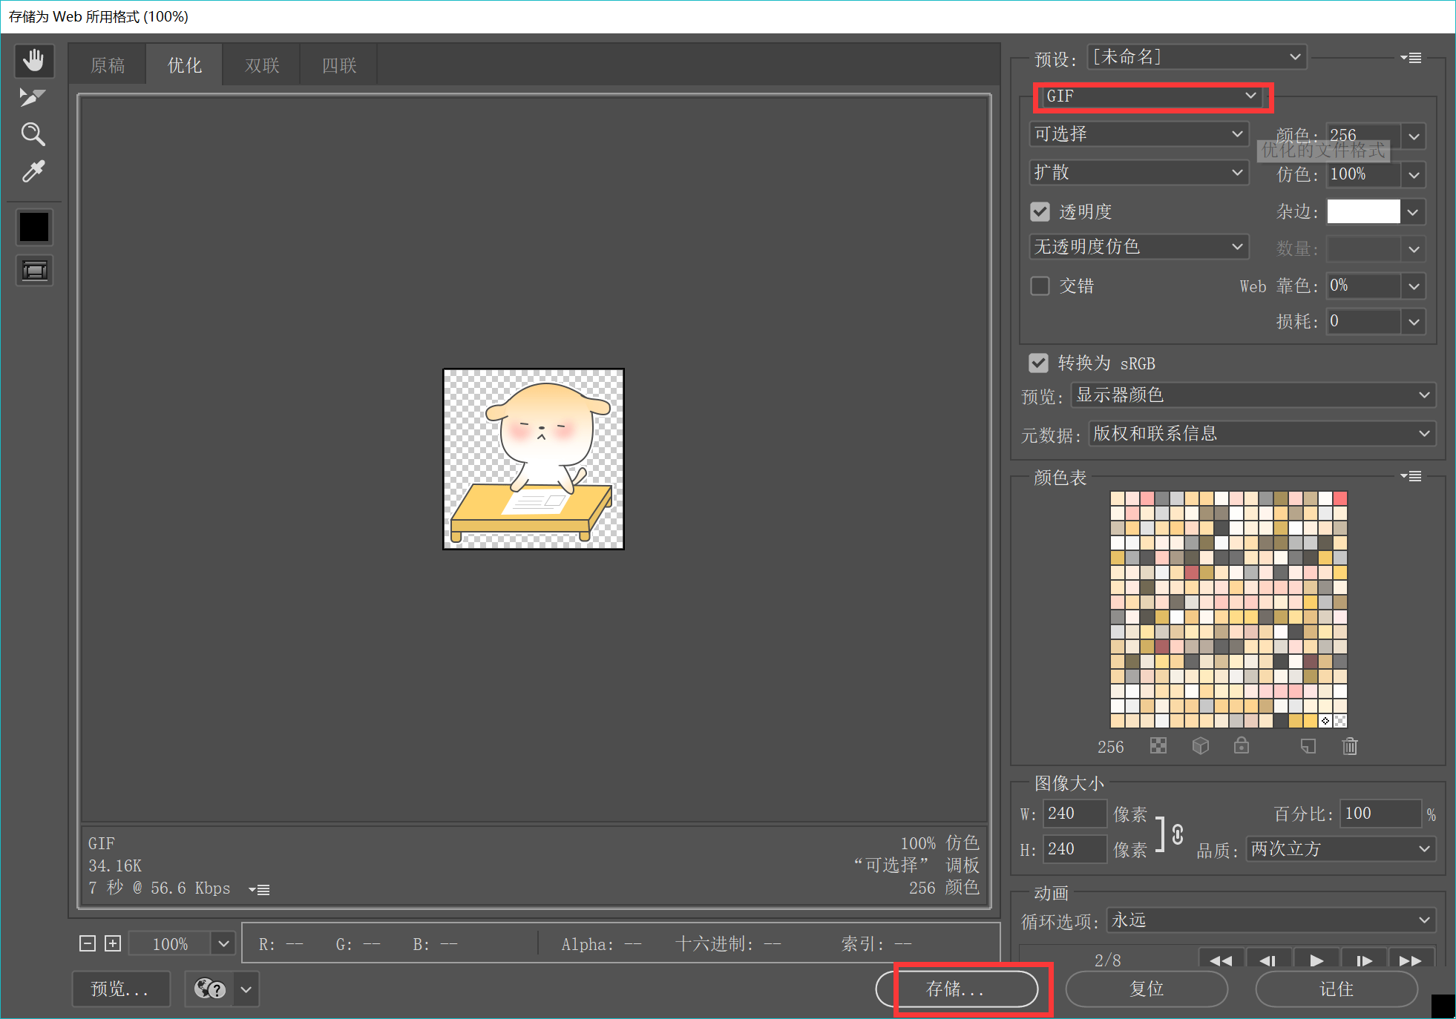
Task: Click the web-safe cube icon
Action: click(x=1200, y=746)
